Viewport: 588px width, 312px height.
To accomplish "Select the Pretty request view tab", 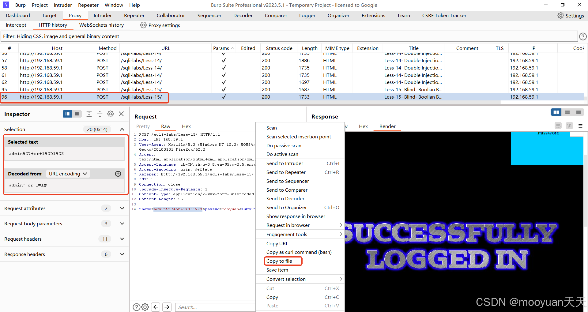I will click(143, 126).
